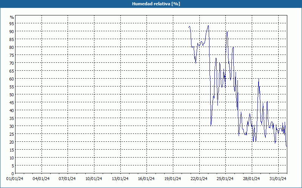Viewport: 302px width, 188px height.
Task: Click the 25/01/24 date label
Action: click(225, 179)
